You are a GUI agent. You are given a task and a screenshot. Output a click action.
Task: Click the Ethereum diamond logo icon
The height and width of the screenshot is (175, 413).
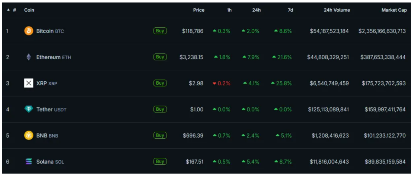point(28,57)
